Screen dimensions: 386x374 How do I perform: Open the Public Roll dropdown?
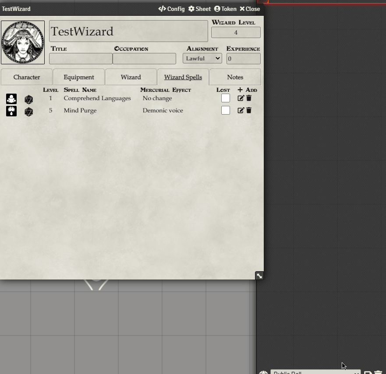coord(315,372)
